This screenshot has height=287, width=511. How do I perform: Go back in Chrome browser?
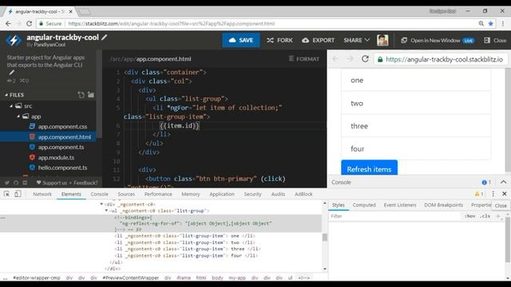pyautogui.click(x=8, y=23)
